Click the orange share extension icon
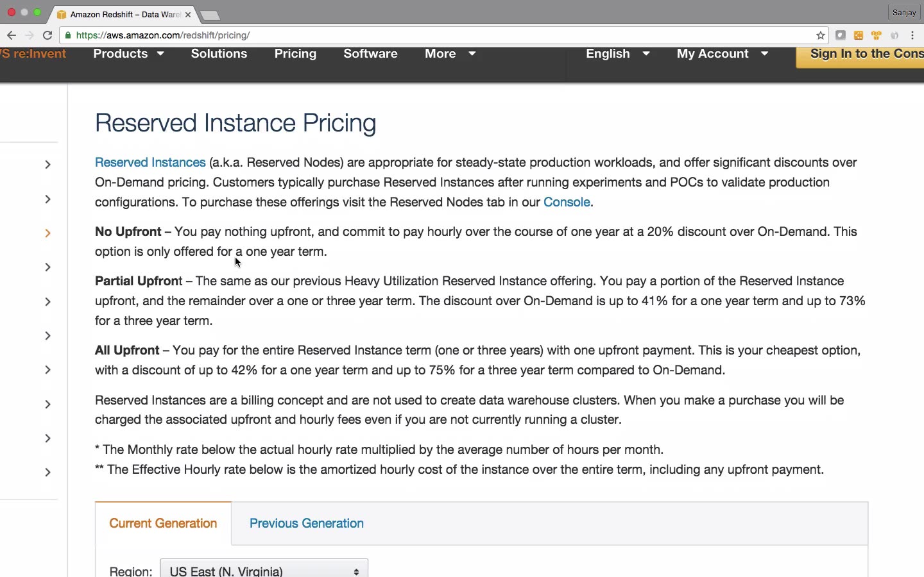Image resolution: width=924 pixels, height=577 pixels. 858,35
